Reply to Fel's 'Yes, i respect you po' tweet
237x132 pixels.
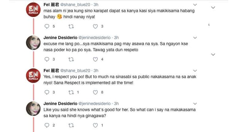[x=47, y=92]
